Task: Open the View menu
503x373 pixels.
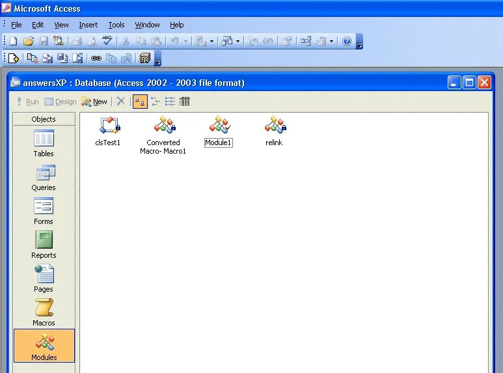Action: pos(61,25)
